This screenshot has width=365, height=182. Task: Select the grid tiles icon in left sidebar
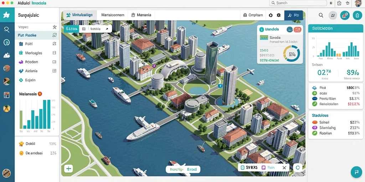(7, 95)
